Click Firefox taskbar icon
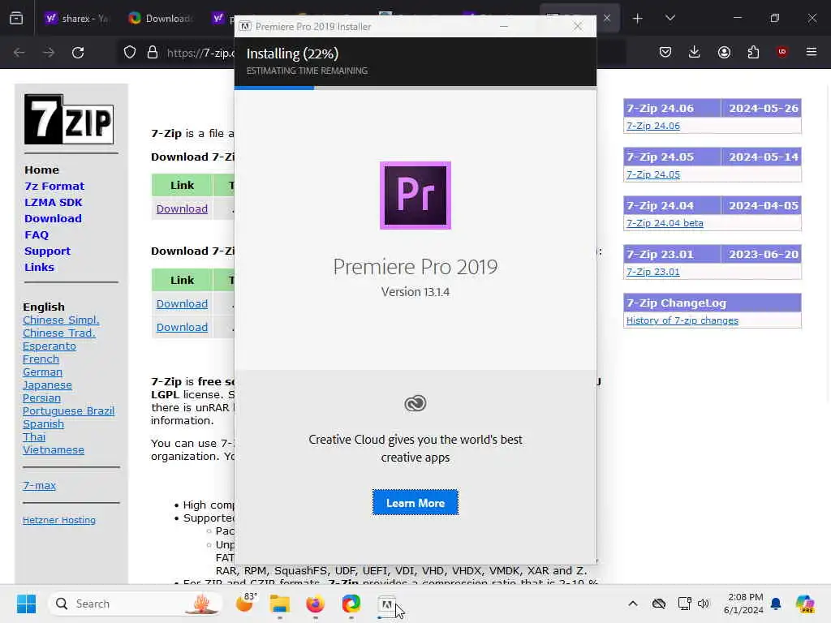 316,604
